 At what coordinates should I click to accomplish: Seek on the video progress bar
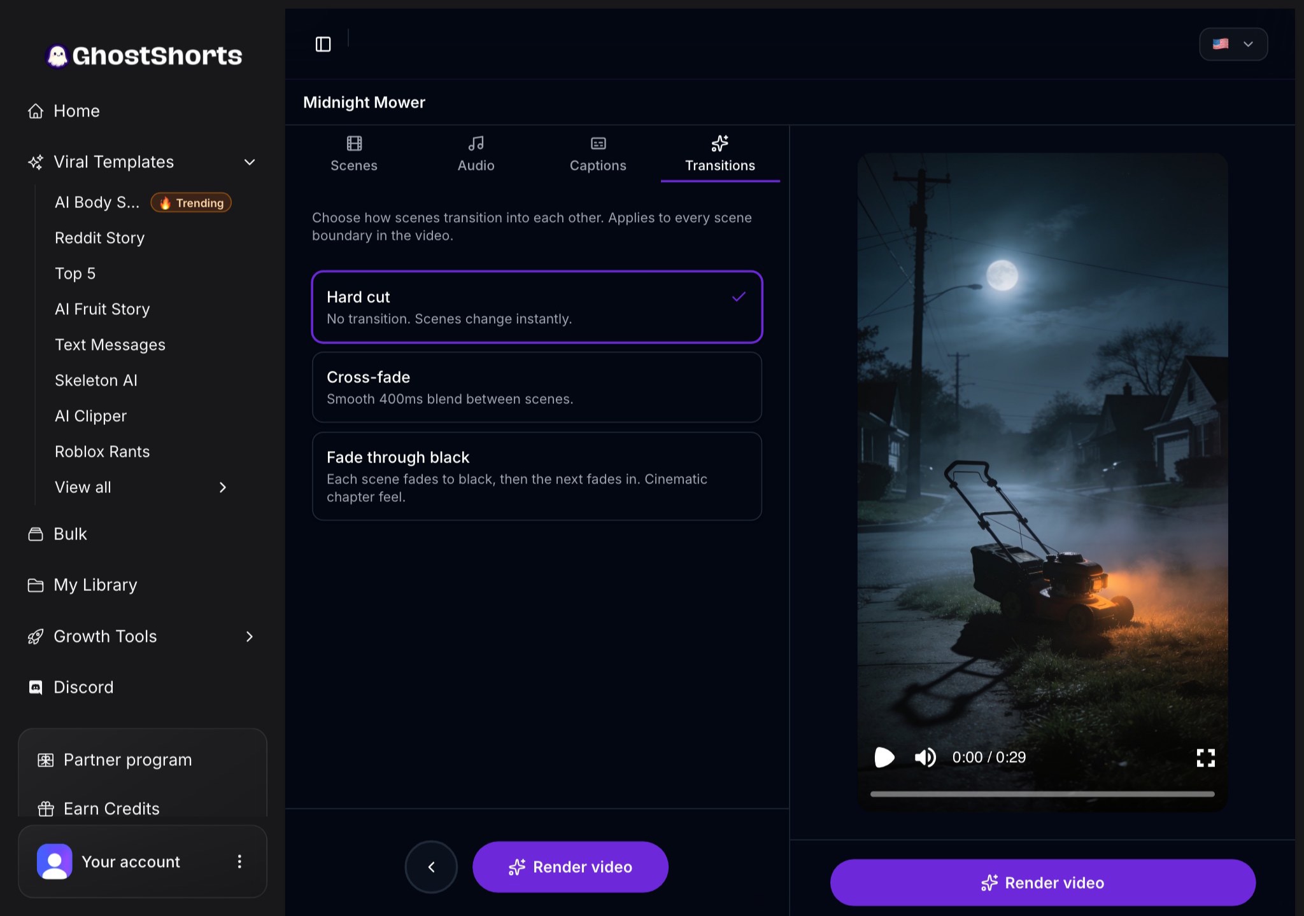(1042, 794)
